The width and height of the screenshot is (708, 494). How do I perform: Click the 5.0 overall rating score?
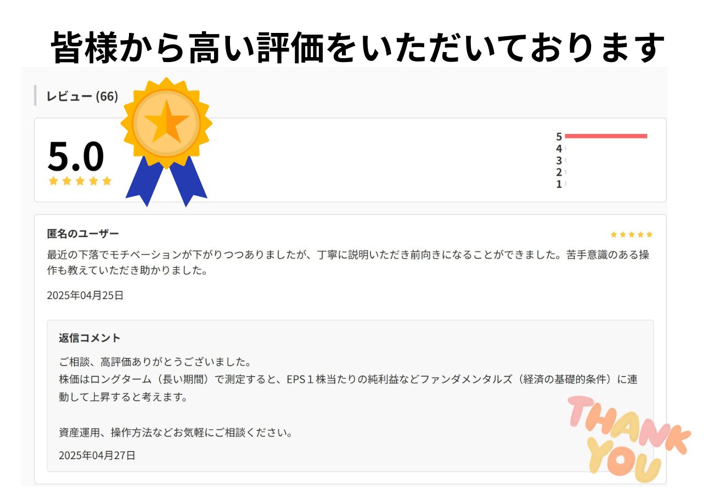76,158
